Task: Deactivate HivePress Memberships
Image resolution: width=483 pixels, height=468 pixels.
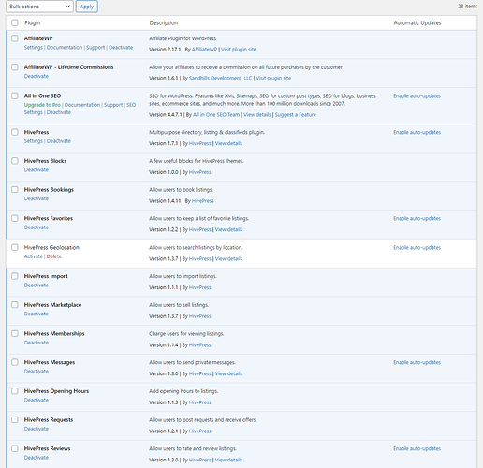Action: (x=37, y=343)
